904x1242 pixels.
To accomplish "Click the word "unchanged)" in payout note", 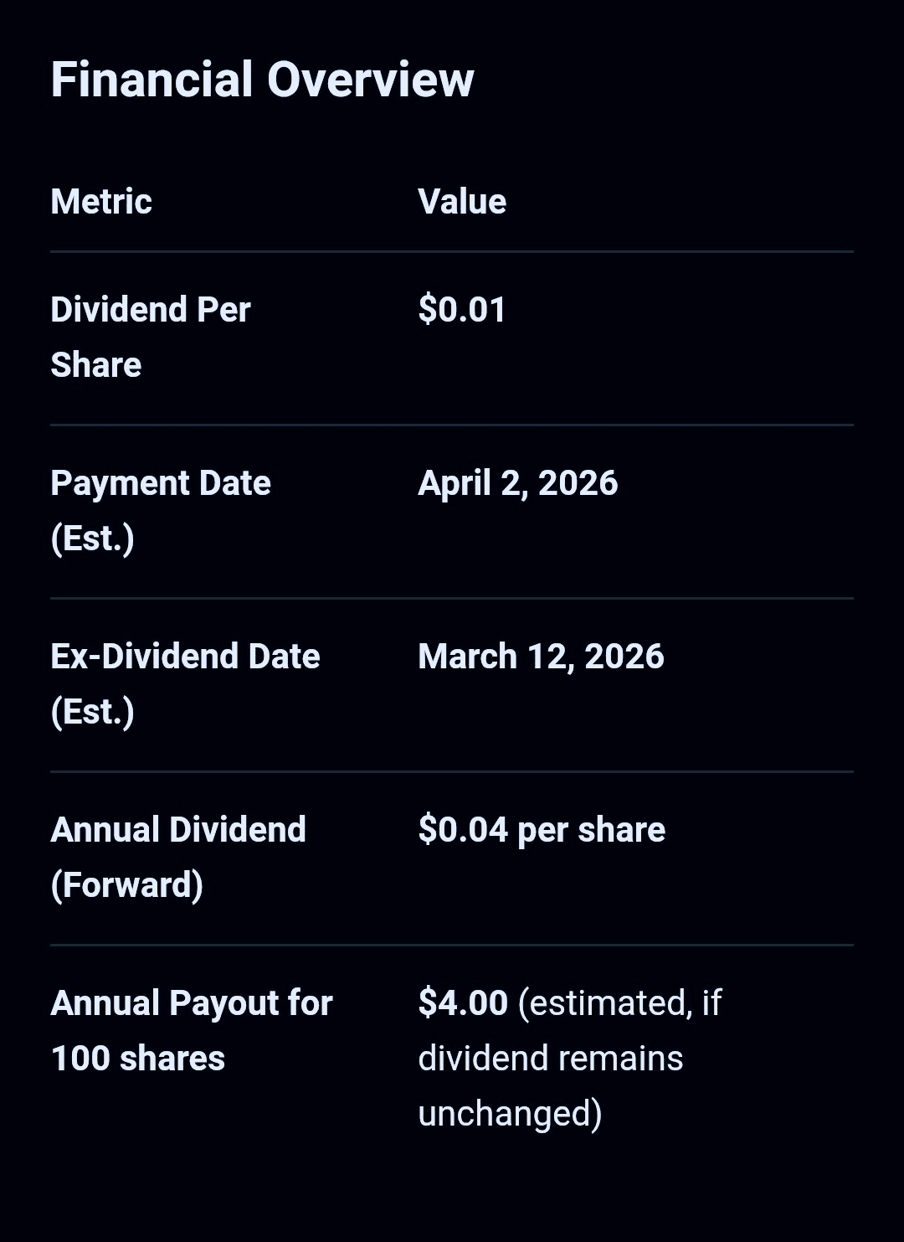I will 510,1114.
